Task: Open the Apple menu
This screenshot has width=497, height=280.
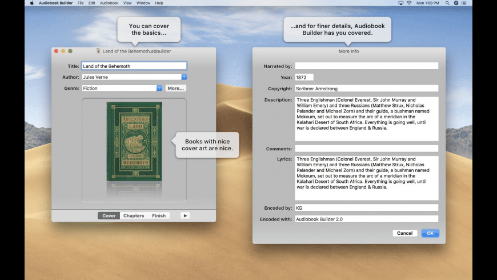Action: pos(31,3)
